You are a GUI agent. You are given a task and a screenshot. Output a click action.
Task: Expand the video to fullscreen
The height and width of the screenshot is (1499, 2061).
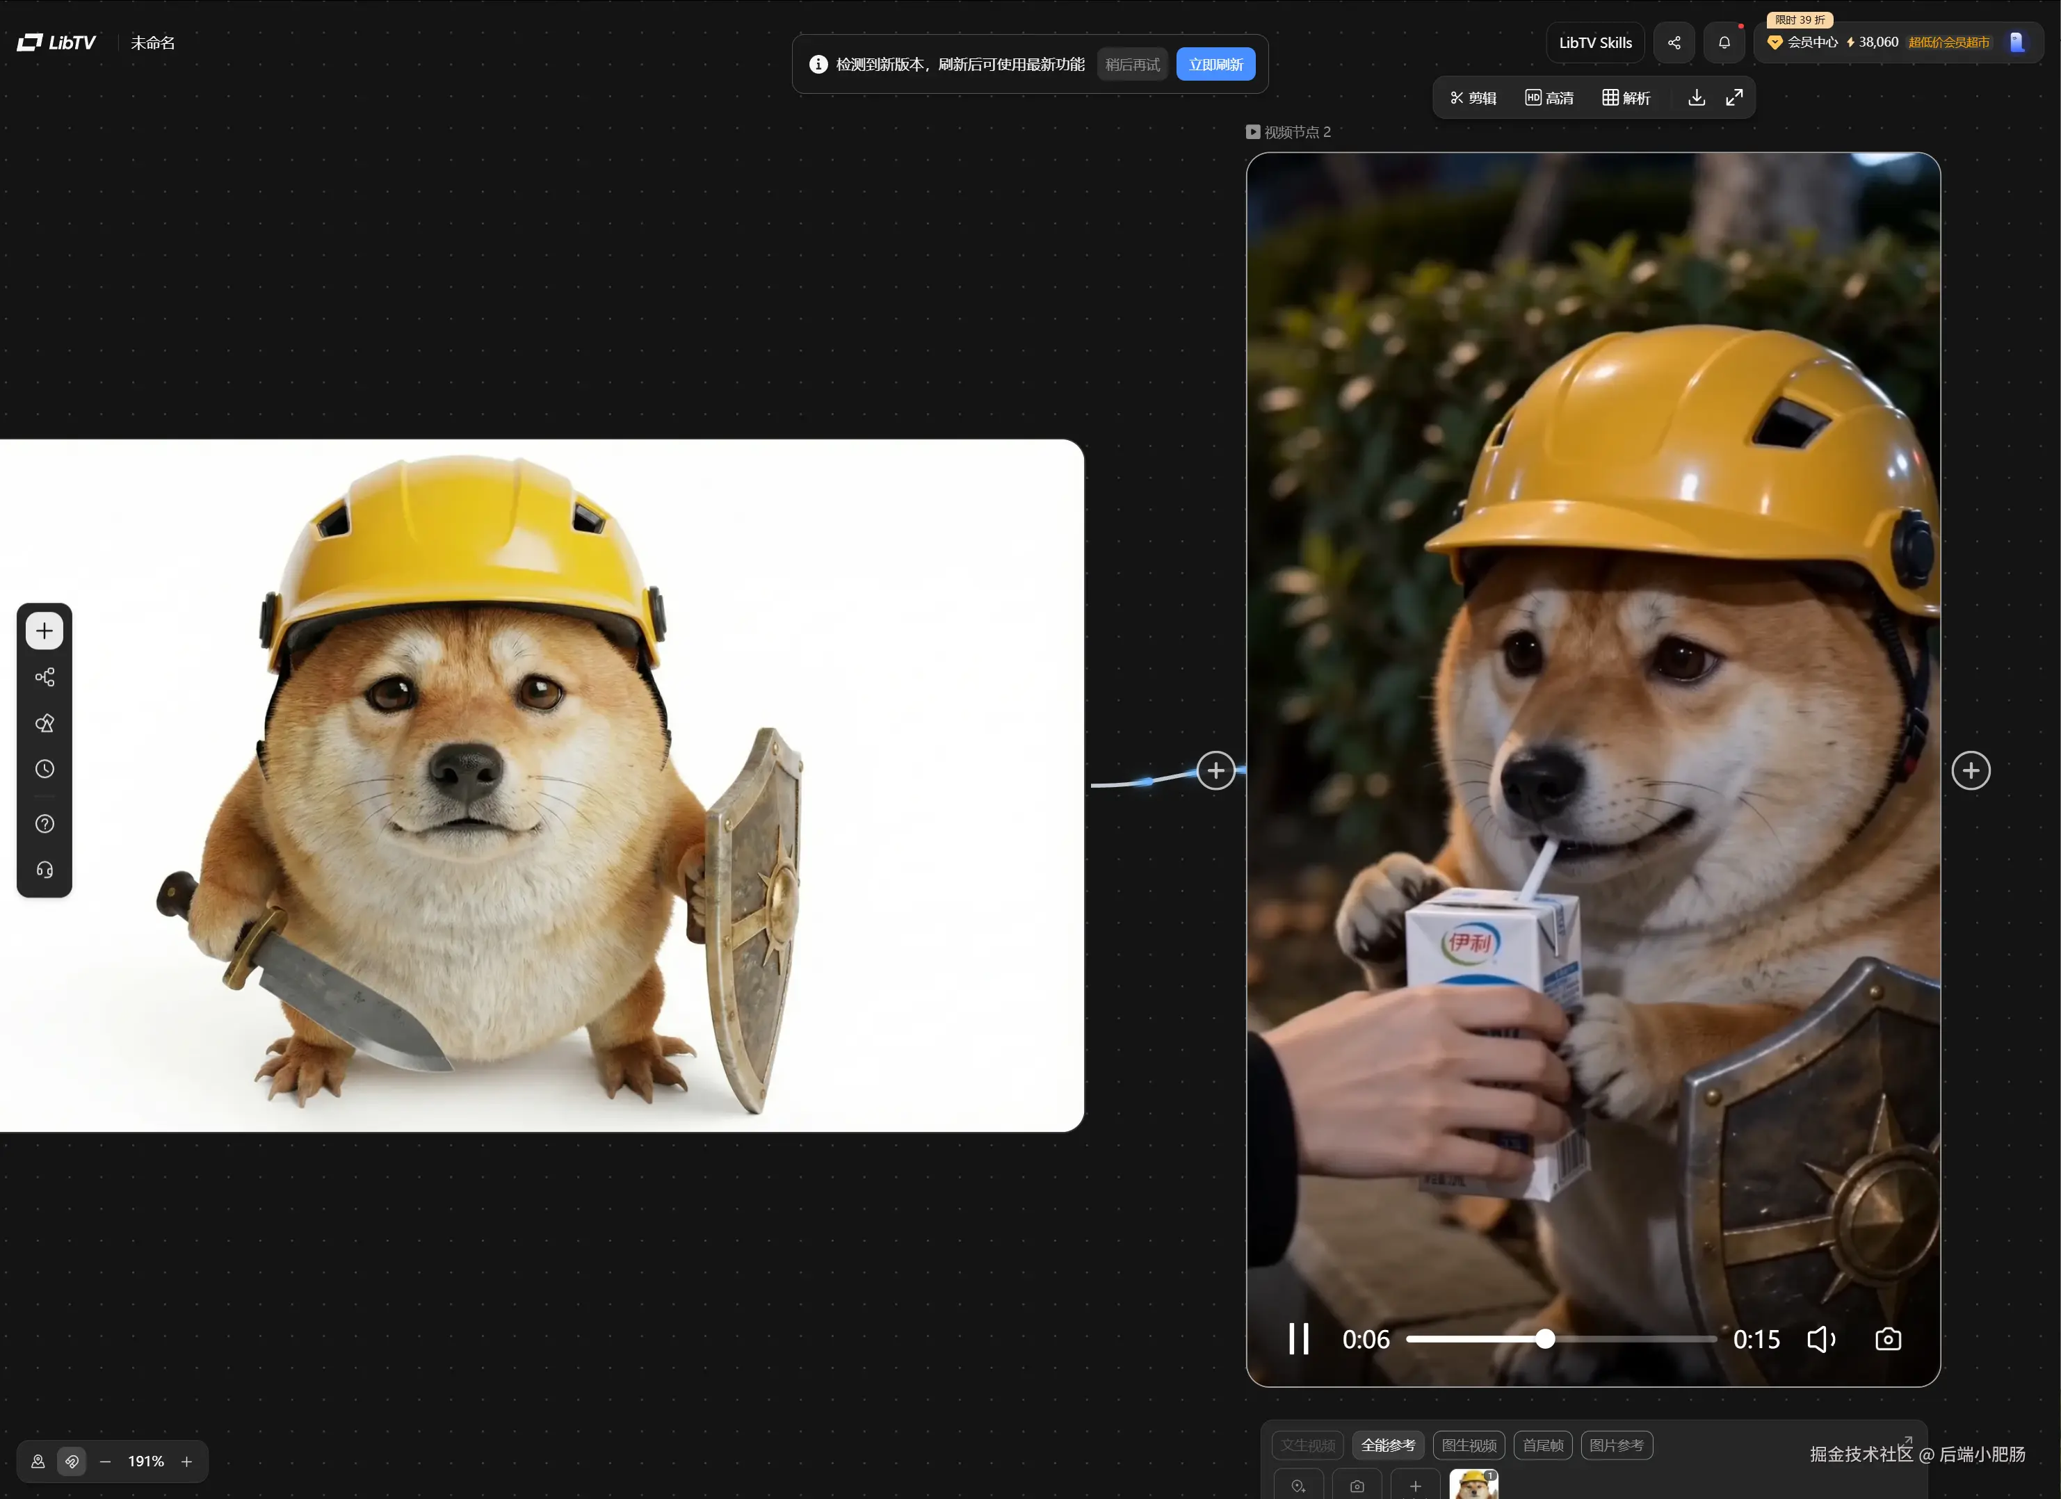[x=1734, y=97]
